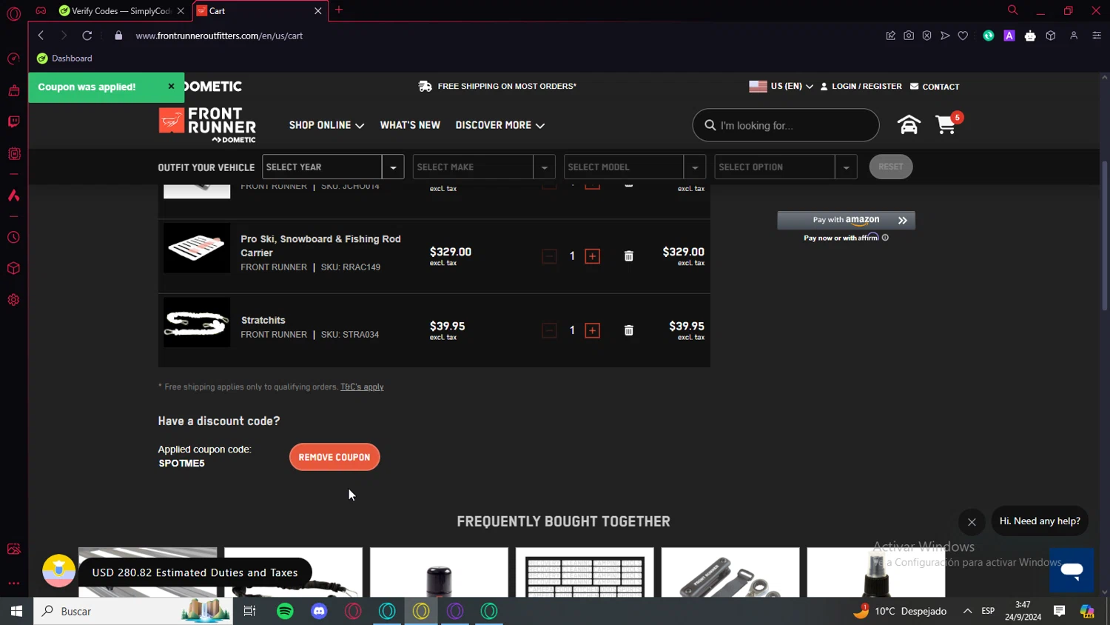
Task: Open the What's New page
Action: coord(410,125)
